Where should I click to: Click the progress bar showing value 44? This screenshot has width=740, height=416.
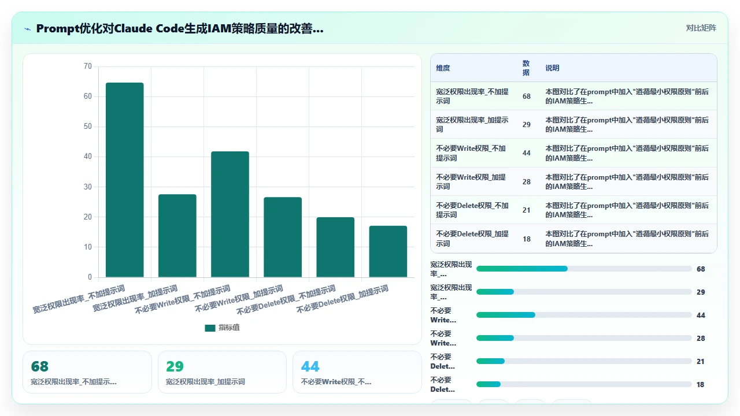pyautogui.click(x=584, y=315)
